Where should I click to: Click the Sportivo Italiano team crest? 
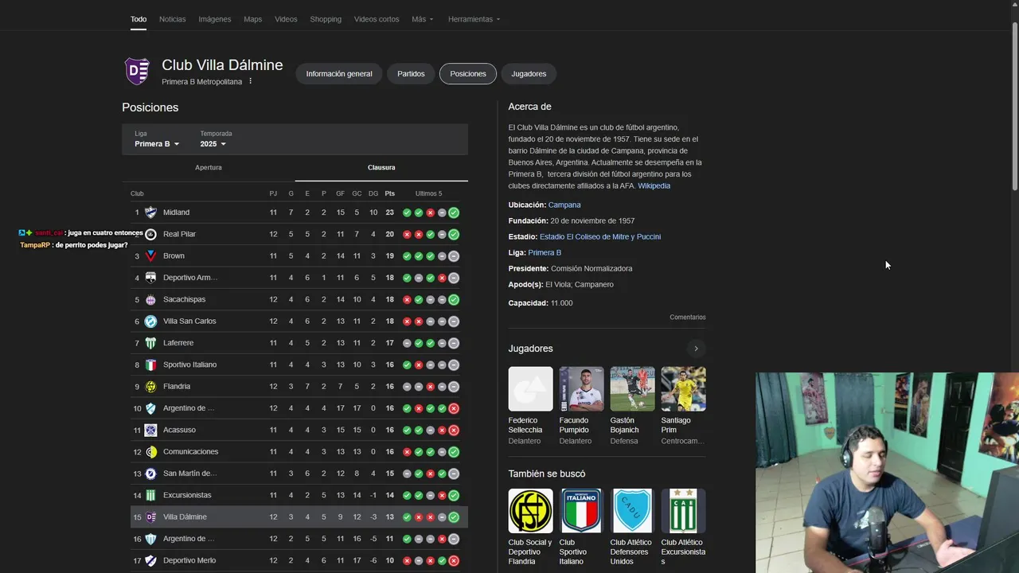pyautogui.click(x=150, y=364)
